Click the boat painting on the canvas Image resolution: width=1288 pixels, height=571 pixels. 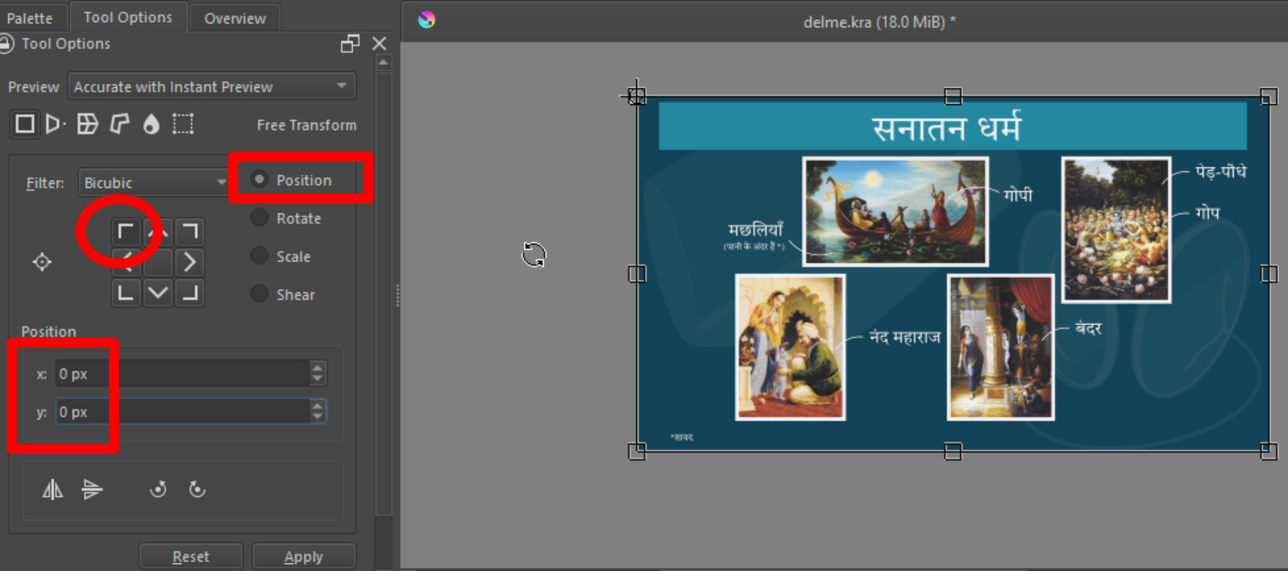pyautogui.click(x=896, y=211)
